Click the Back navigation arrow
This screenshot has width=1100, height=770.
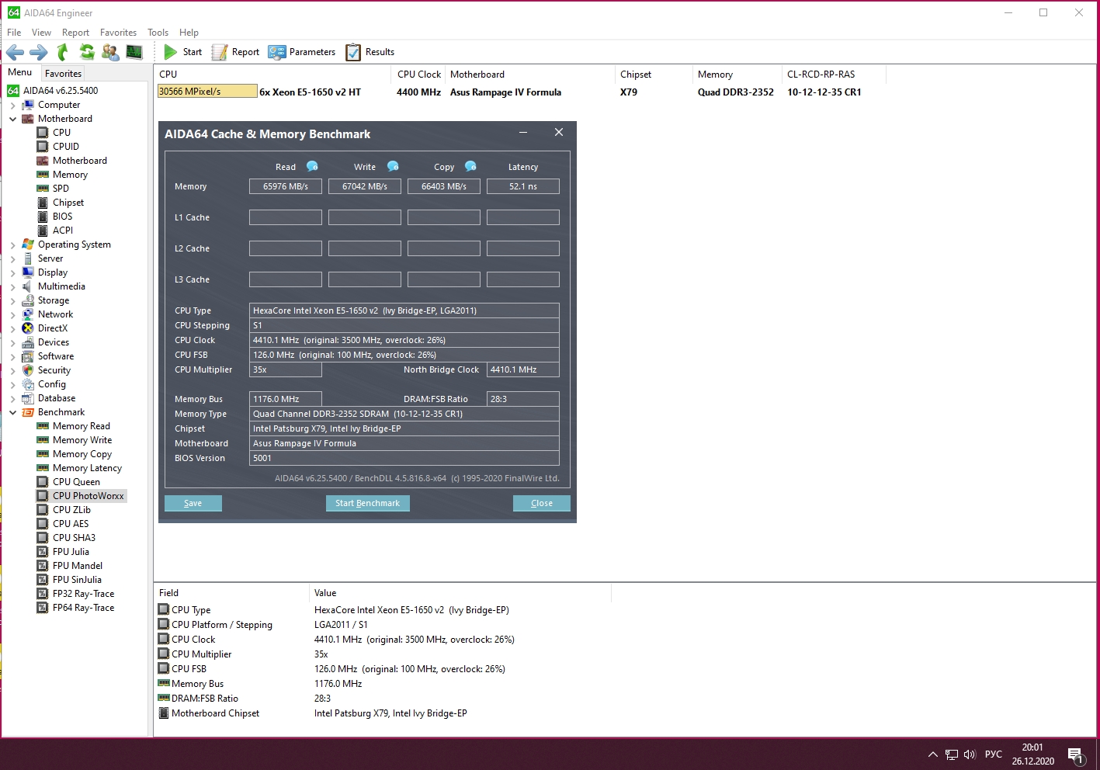(x=15, y=52)
